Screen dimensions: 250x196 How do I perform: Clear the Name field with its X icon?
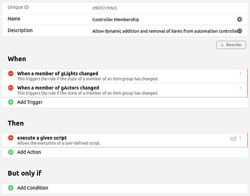(x=239, y=20)
